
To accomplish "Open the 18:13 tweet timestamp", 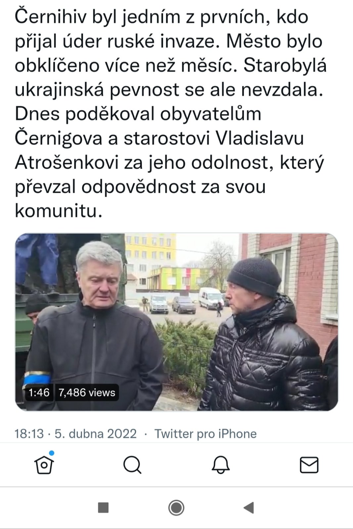I will pos(29,434).
